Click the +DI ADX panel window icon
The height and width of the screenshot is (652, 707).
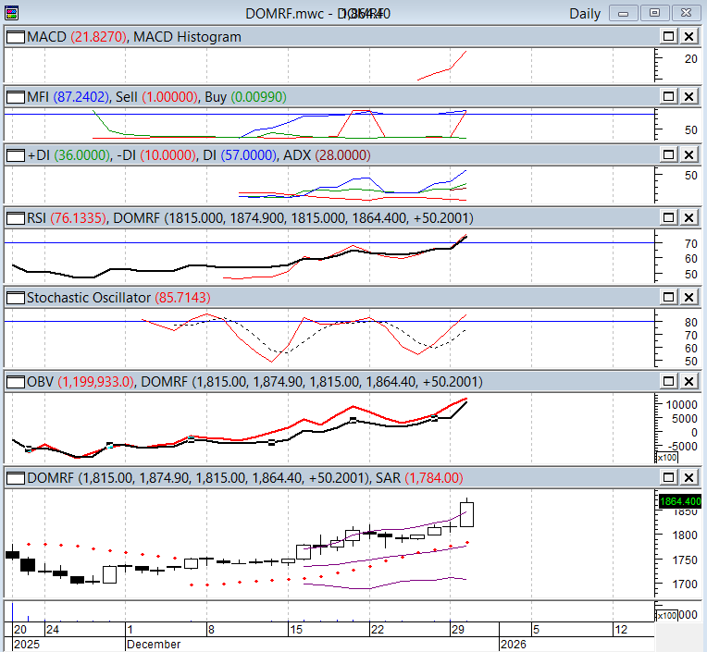17,155
